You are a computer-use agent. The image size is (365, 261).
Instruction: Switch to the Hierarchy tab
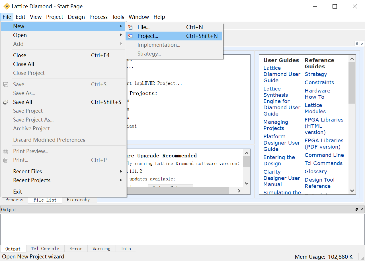point(78,200)
